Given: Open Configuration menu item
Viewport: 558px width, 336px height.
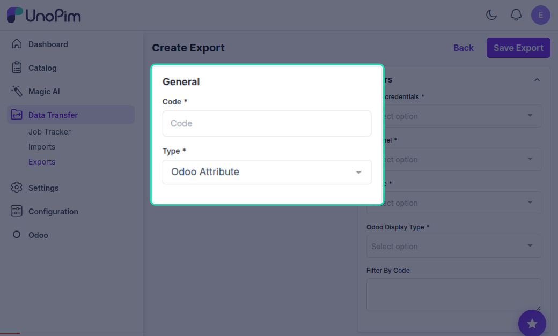Looking at the screenshot, I should point(53,212).
